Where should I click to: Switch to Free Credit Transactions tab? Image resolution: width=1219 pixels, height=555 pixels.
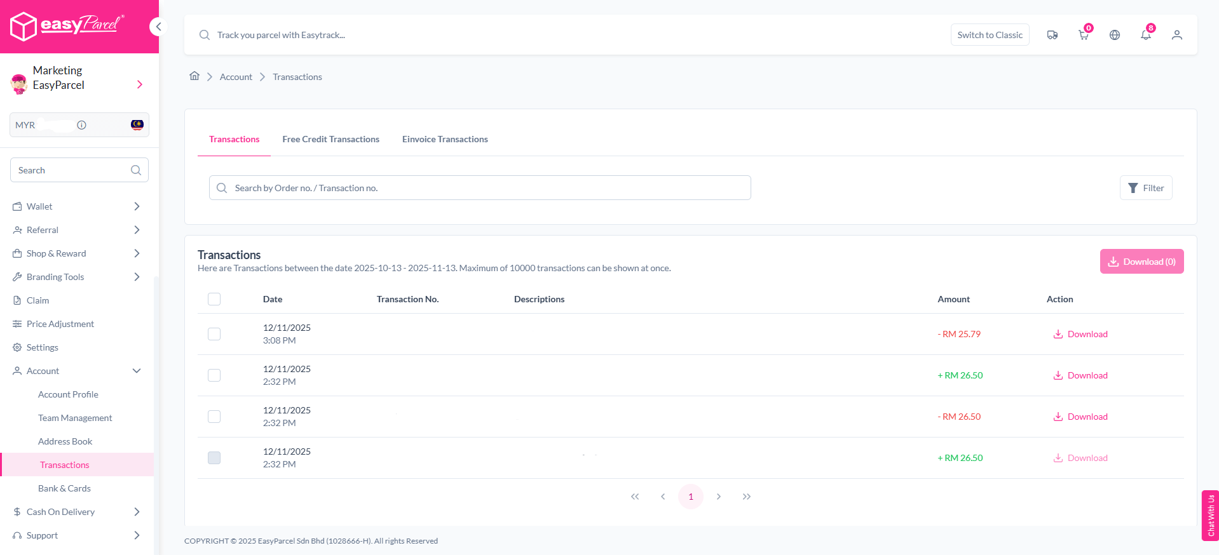[330, 139]
